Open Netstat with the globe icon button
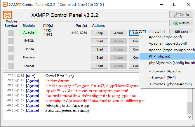Image resolution: width=195 pixels, height=127 pixels. (x=181, y=23)
